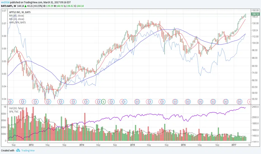The width and height of the screenshot is (261, 154).
Task: Click the 2016 label on the time axis
Action: point(183,145)
